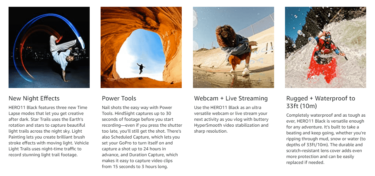
Task: Click the Webcam + Live Streaming heading
Action: (231, 98)
